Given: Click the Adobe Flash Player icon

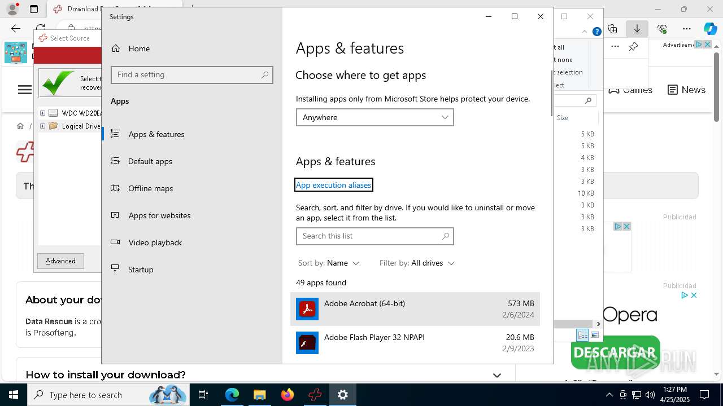Looking at the screenshot, I should pyautogui.click(x=307, y=343).
